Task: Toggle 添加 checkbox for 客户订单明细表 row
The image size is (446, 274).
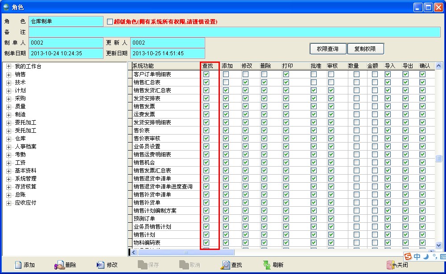Action: (x=226, y=74)
